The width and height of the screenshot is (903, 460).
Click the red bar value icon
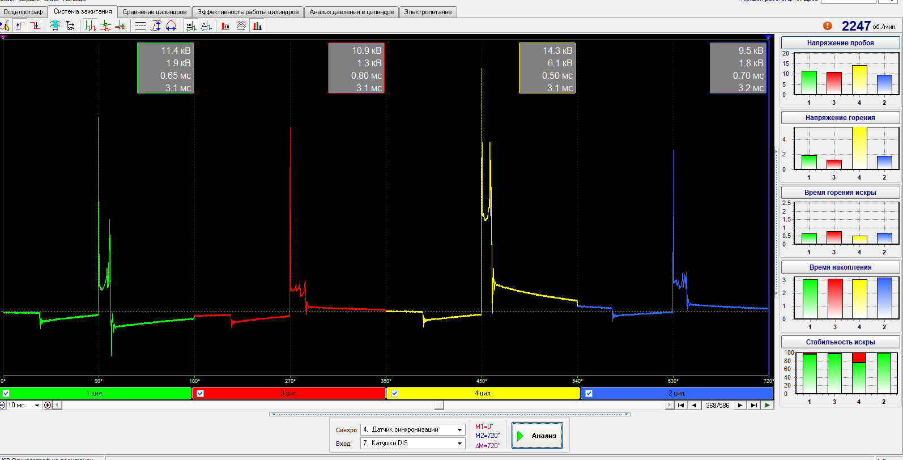[225, 25]
